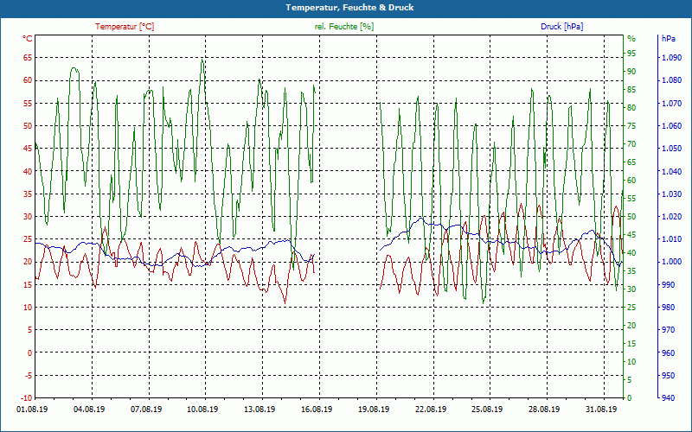The height and width of the screenshot is (432, 692).
Task: Click the date label '10.08.19'
Action: coord(202,409)
